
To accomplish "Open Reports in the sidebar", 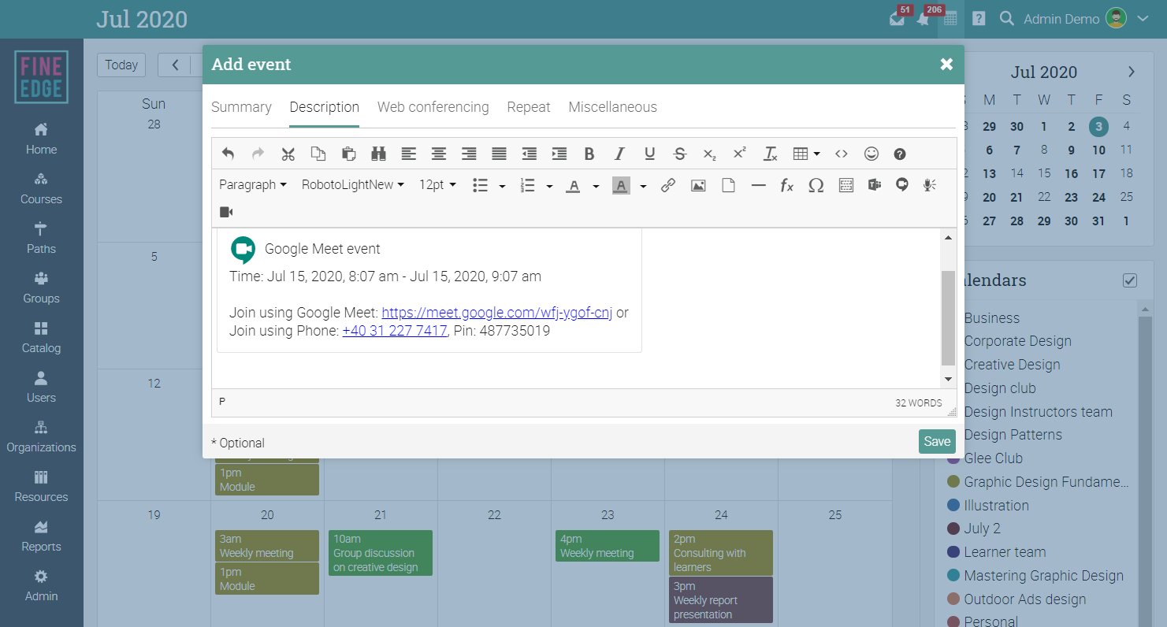I will 41,536.
